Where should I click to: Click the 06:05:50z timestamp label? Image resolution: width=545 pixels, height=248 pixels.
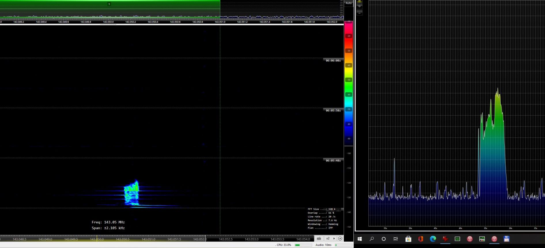click(x=333, y=111)
